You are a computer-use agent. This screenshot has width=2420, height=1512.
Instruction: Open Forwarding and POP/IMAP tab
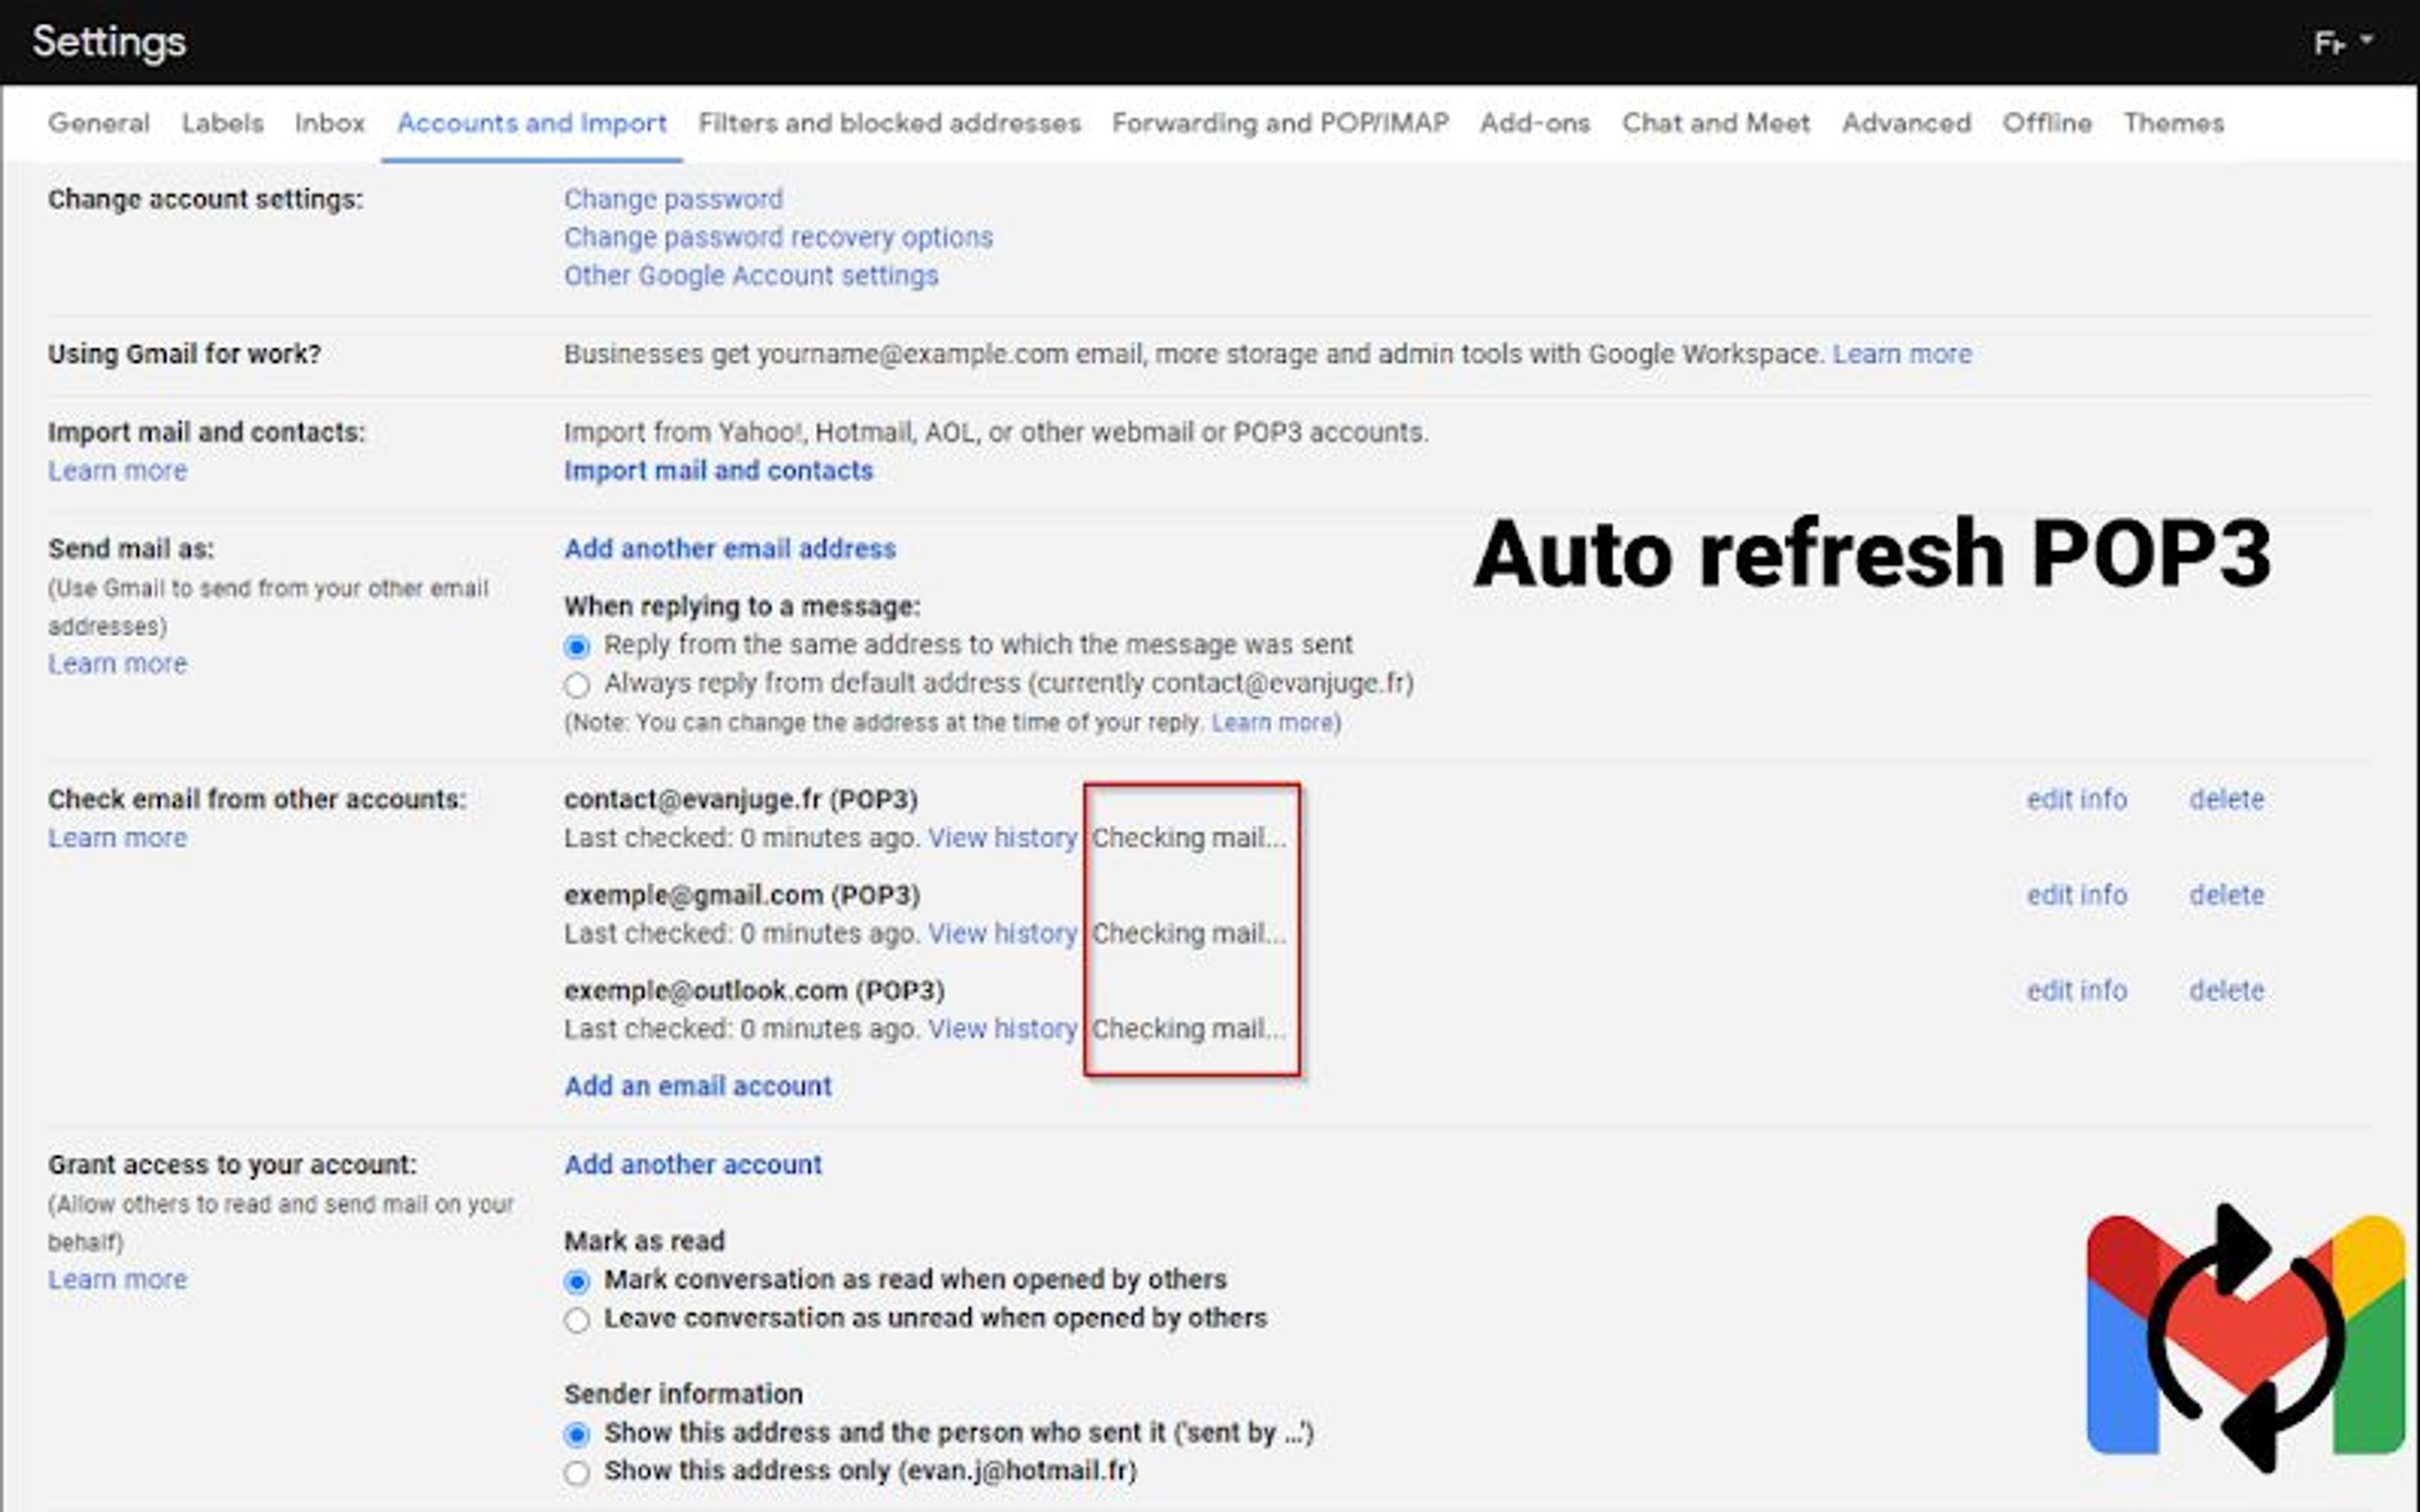pos(1279,123)
